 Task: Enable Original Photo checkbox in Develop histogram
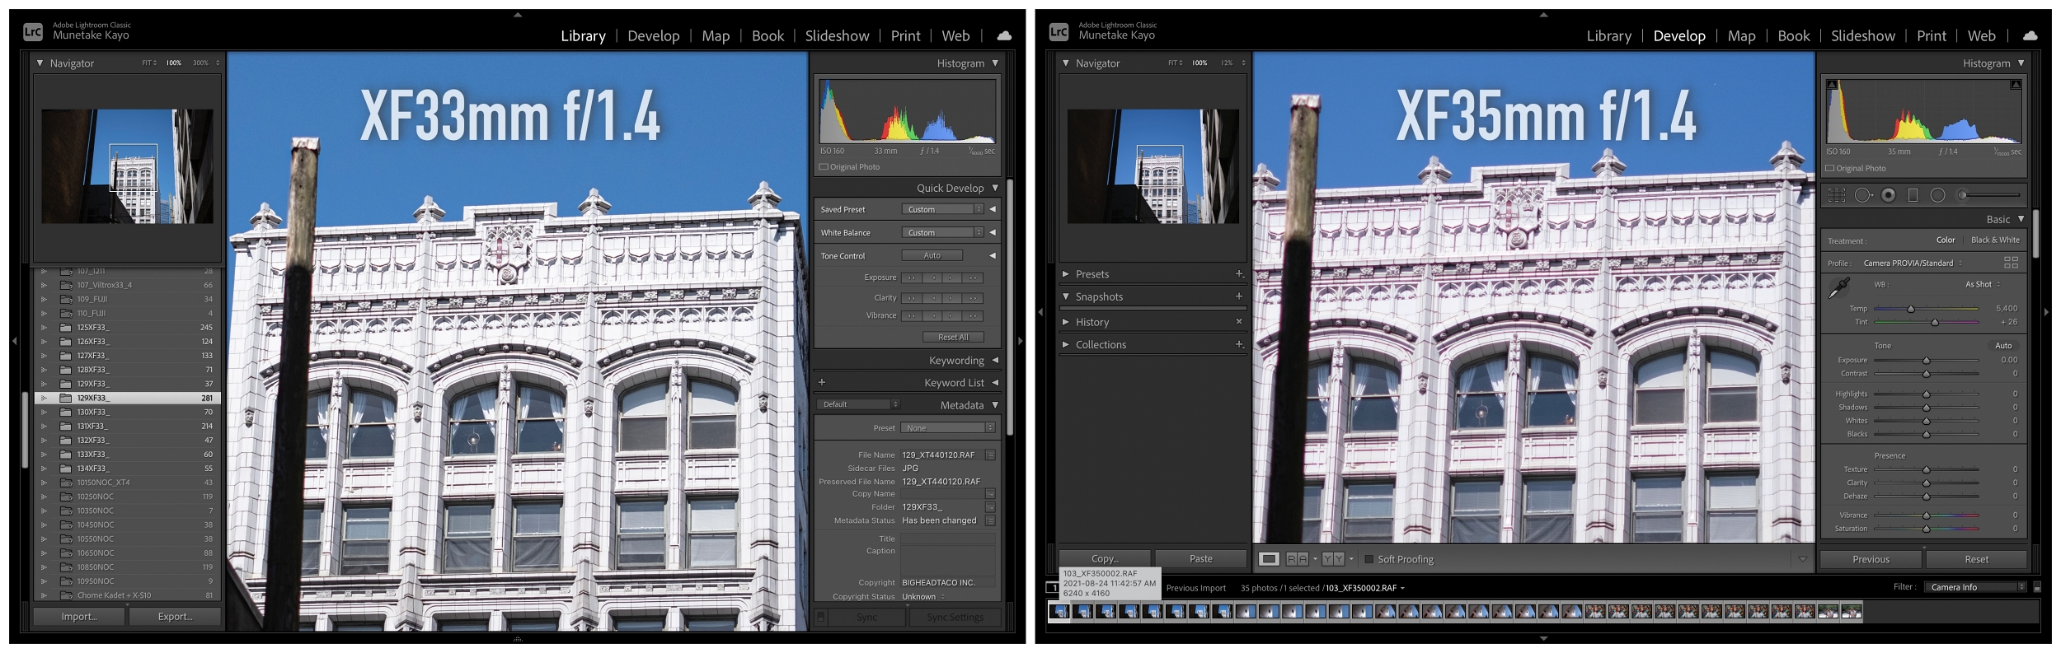(x=1830, y=169)
